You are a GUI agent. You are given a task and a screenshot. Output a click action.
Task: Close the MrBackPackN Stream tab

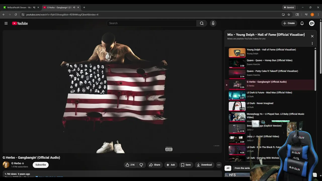point(38,8)
